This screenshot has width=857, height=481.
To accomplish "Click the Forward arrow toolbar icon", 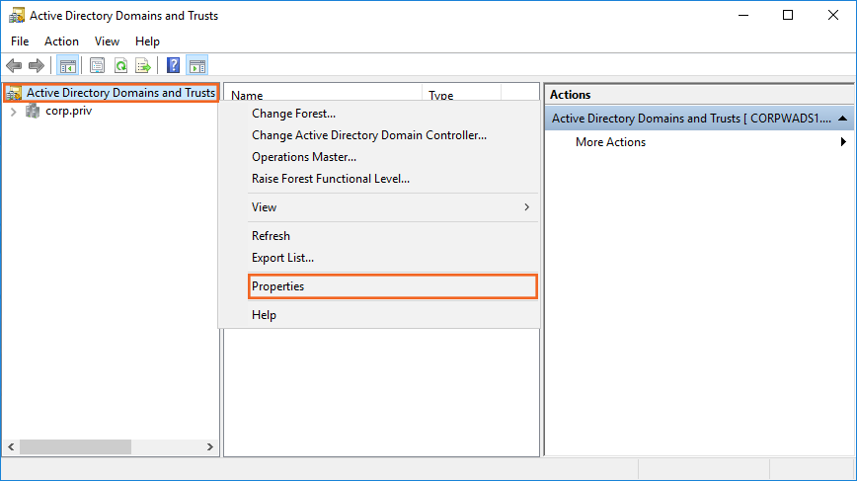I will tap(37, 66).
